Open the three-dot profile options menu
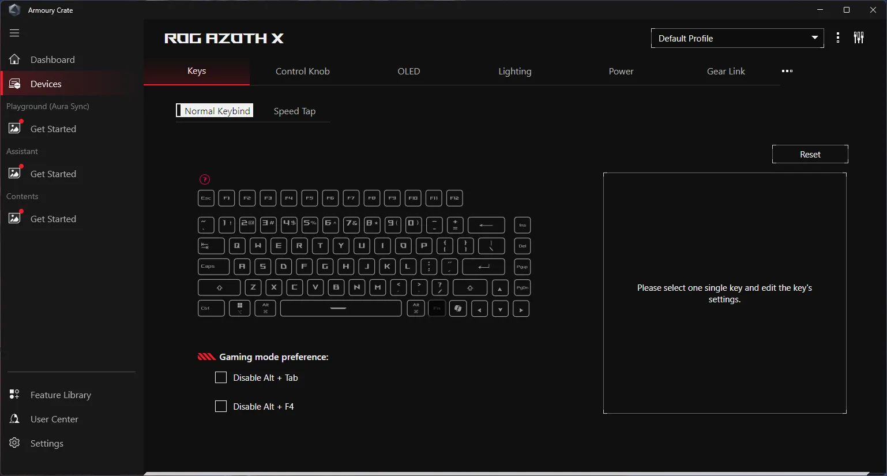This screenshot has width=887, height=476. coord(838,38)
